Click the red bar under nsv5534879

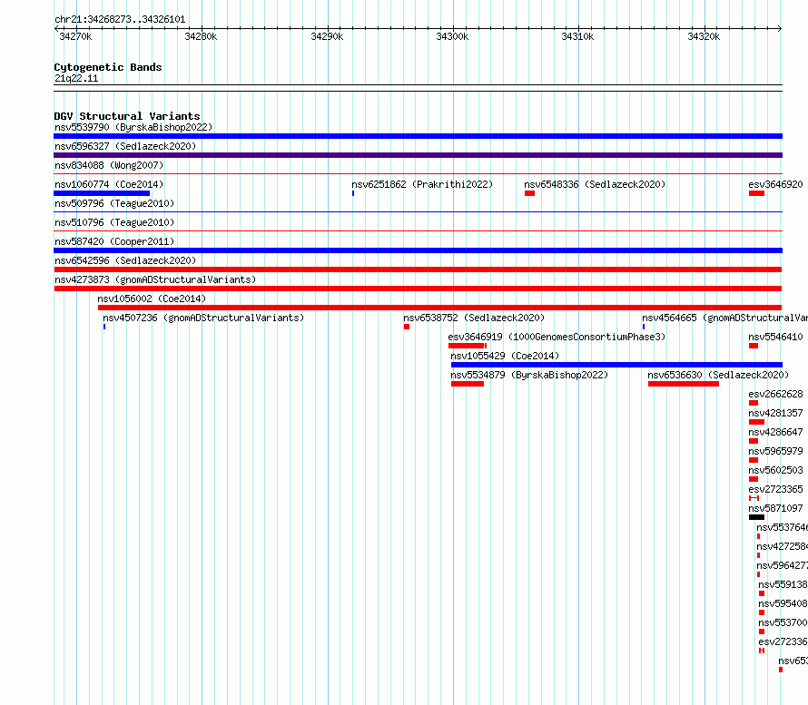(468, 384)
